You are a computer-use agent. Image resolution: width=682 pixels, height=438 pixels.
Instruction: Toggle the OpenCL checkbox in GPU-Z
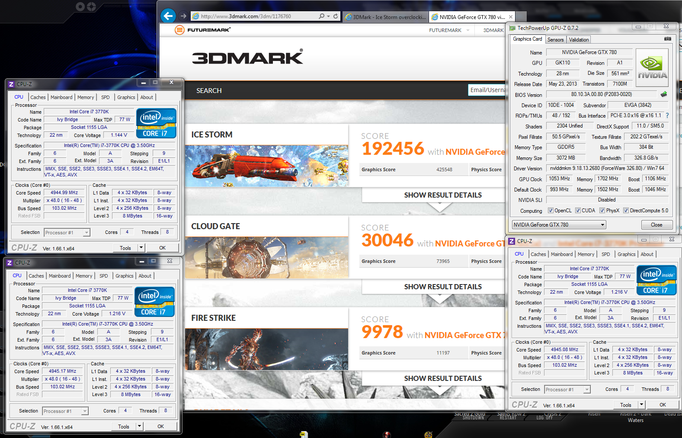pyautogui.click(x=551, y=211)
